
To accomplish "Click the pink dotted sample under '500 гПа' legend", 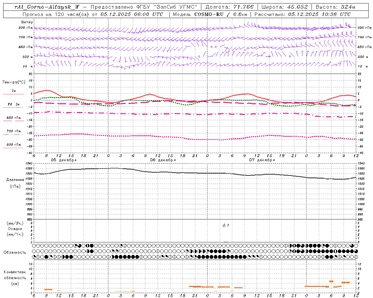I will [13, 148].
